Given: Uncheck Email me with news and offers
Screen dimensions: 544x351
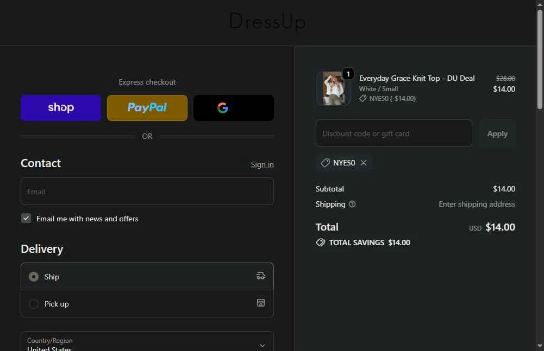Looking at the screenshot, I should pyautogui.click(x=26, y=218).
